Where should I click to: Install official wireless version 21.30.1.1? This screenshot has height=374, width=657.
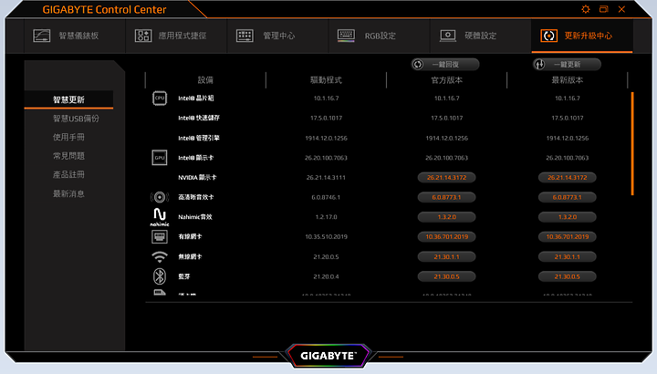[x=446, y=256]
